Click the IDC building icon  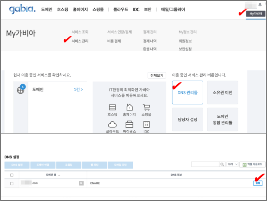tap(146, 124)
